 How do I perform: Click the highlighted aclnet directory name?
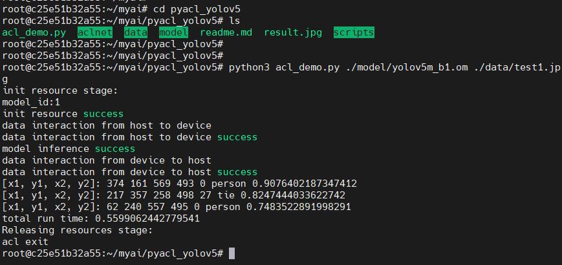pos(94,32)
